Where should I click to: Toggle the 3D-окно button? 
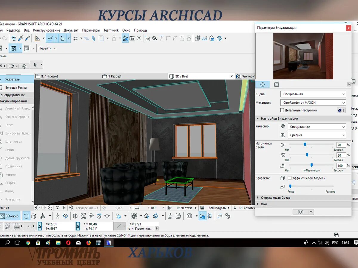(10, 216)
